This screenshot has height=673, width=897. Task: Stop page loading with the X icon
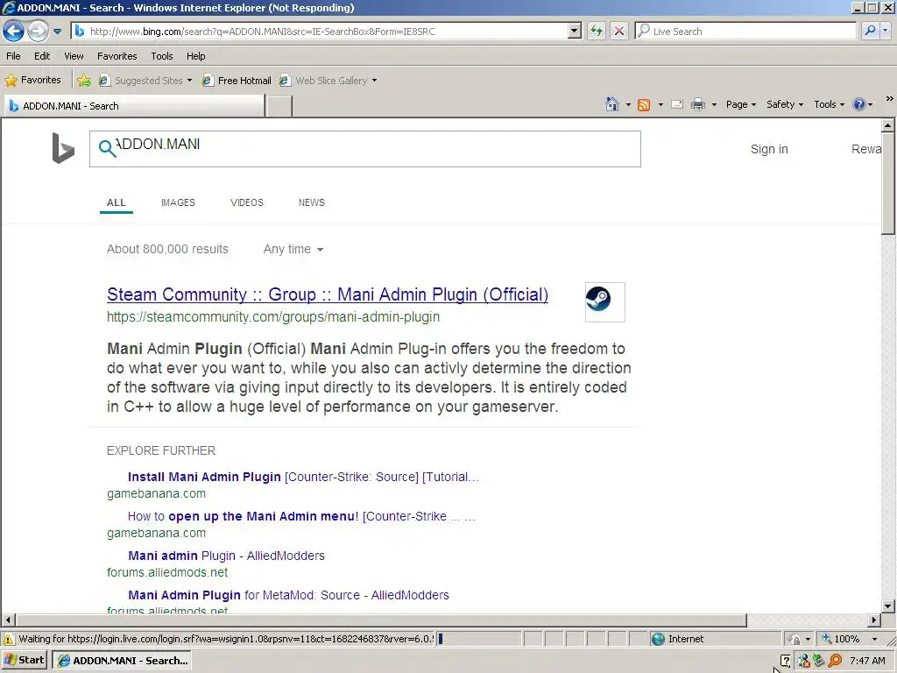[x=619, y=31]
